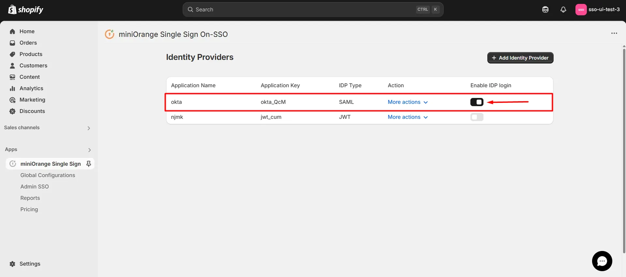Click the Customers person icon in the sidebar
Viewport: 626px width, 277px height.
pos(12,66)
